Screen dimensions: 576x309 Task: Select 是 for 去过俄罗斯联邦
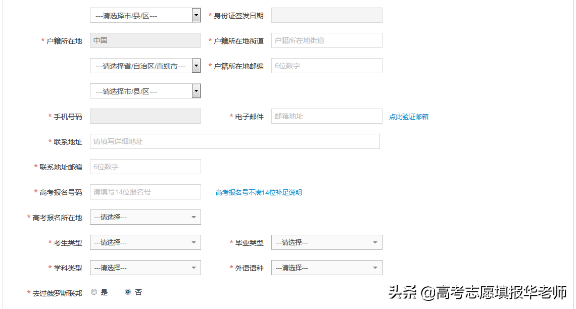93,291
